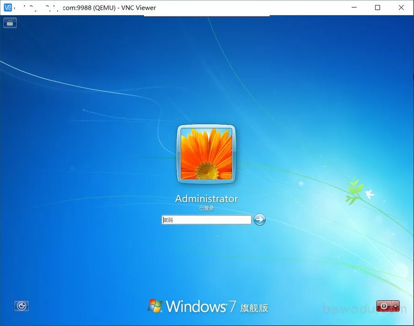Click the bawodu watermark text at bottom-right
Image resolution: width=414 pixels, height=326 pixels.
[x=364, y=309]
